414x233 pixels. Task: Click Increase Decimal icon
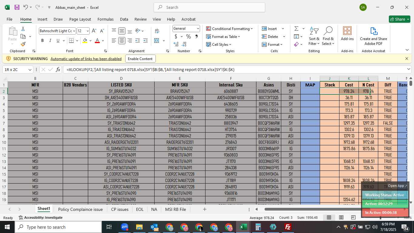(x=176, y=44)
